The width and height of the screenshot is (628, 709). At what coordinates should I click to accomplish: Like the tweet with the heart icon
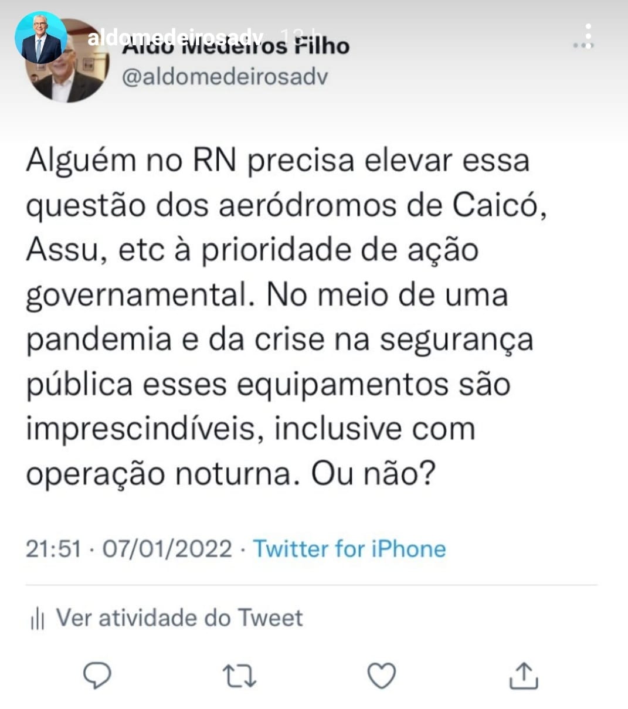coord(381,676)
